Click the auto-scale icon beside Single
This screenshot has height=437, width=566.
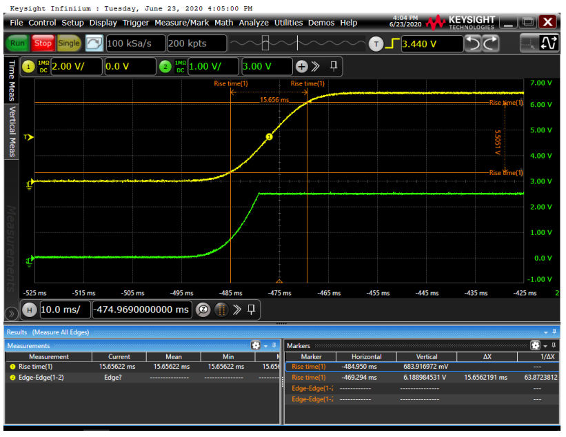click(94, 43)
